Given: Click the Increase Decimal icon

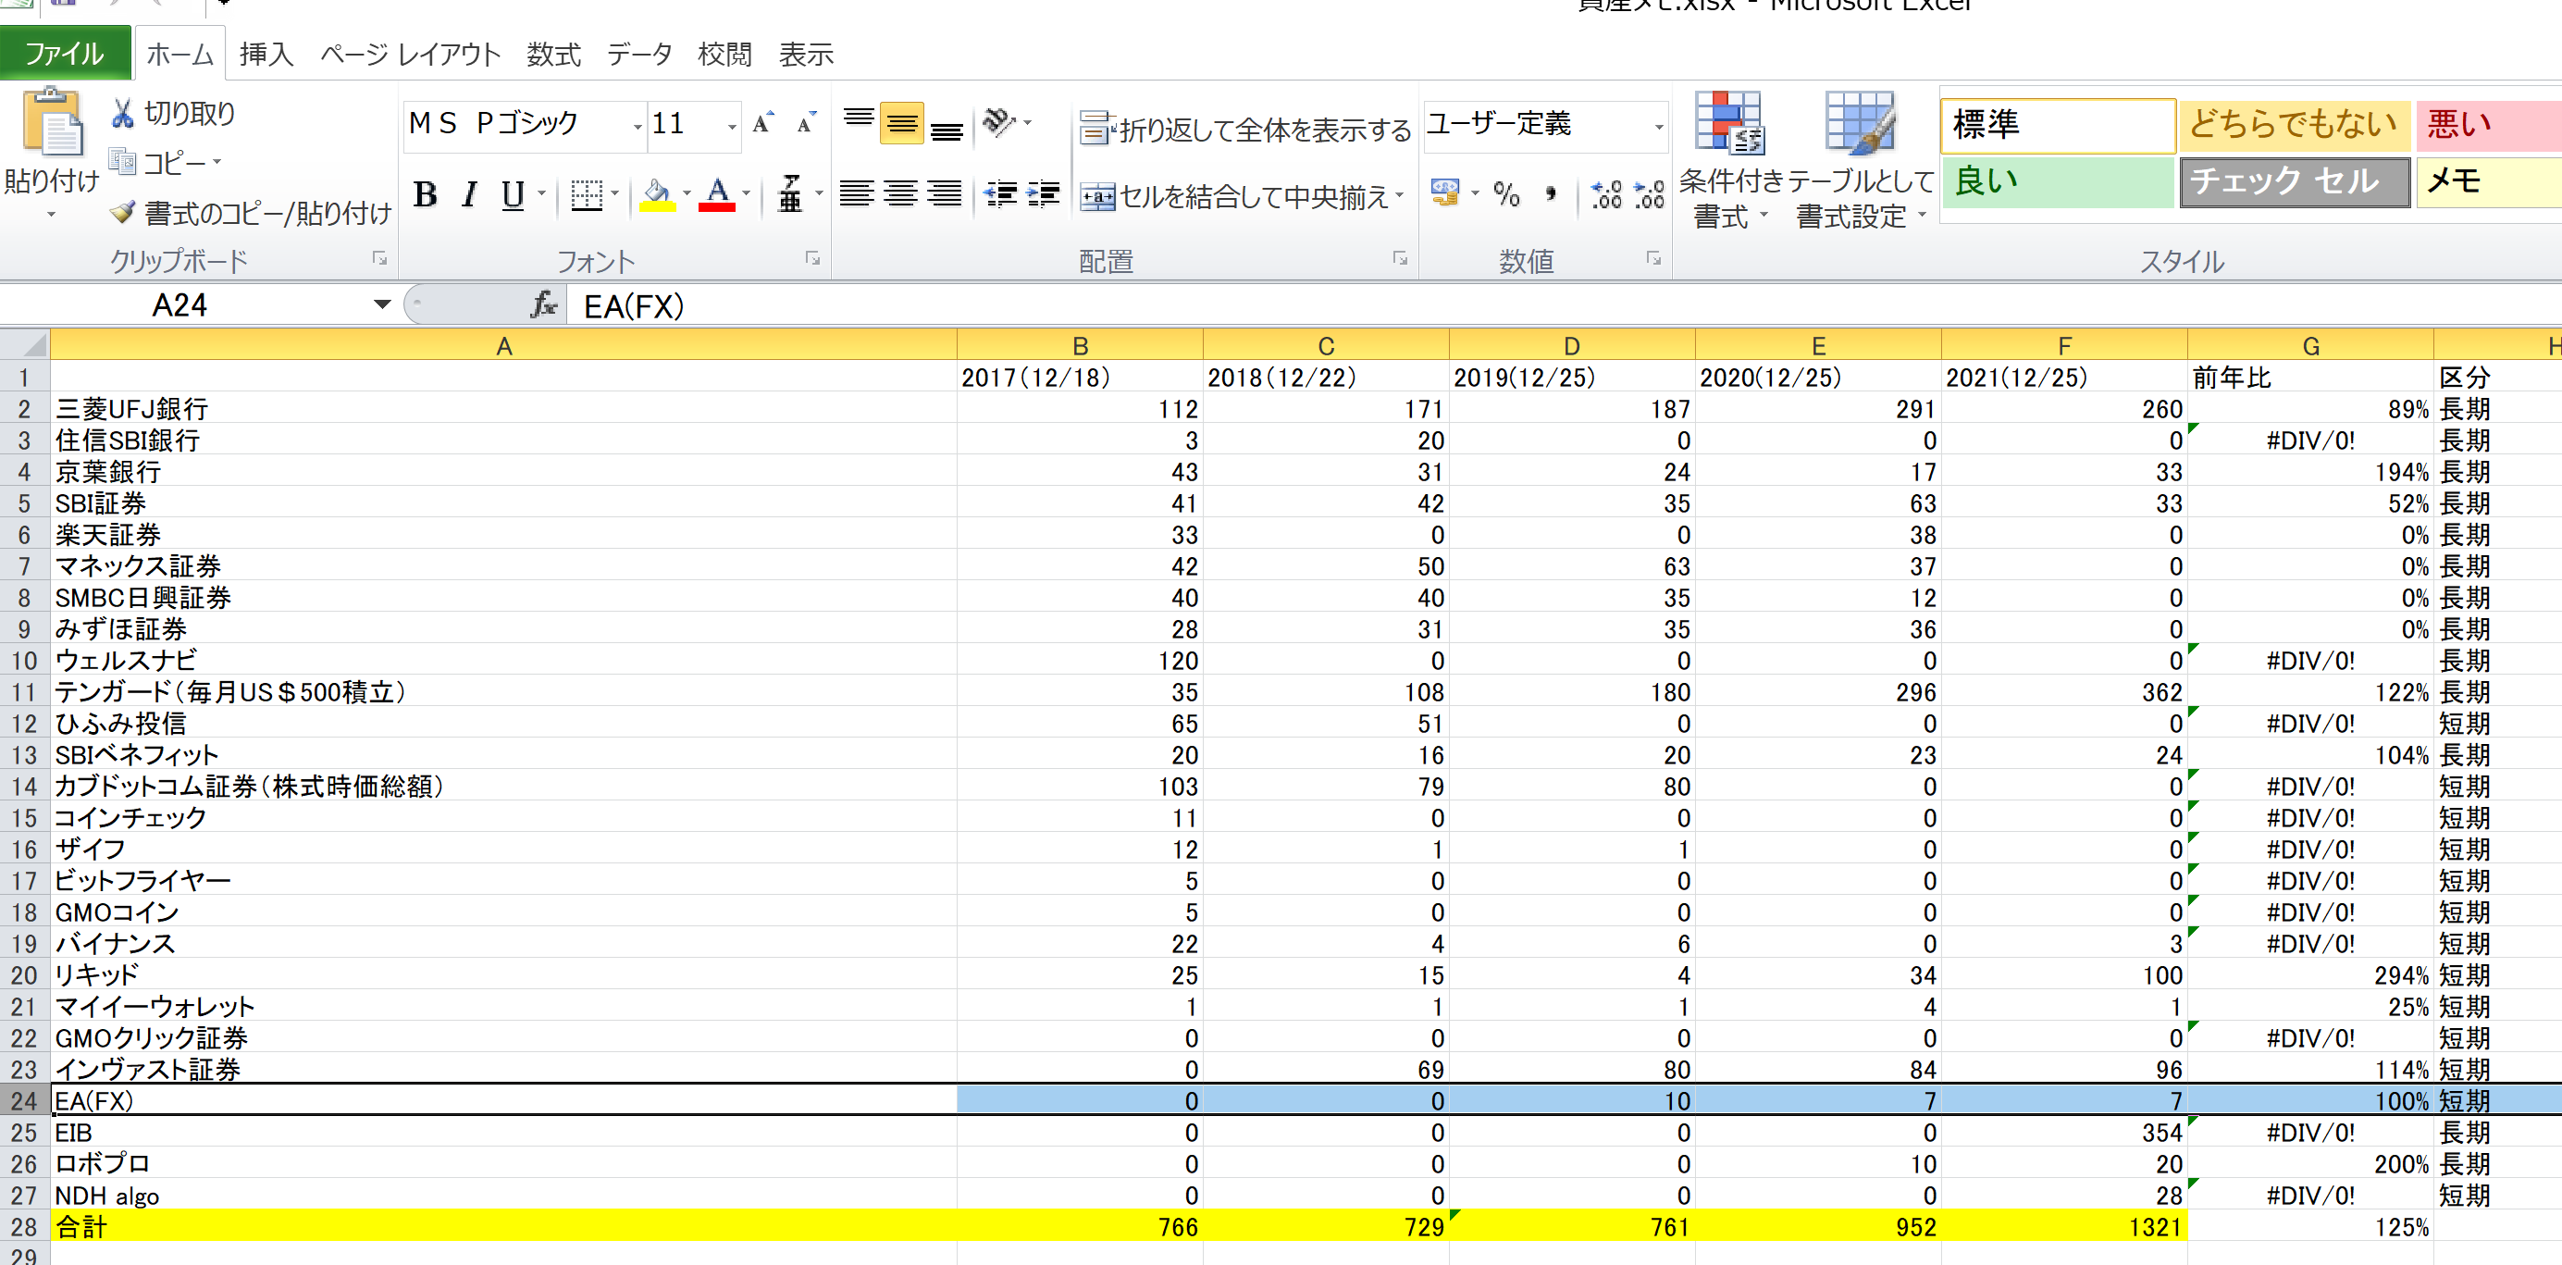Looking at the screenshot, I should point(1605,194).
